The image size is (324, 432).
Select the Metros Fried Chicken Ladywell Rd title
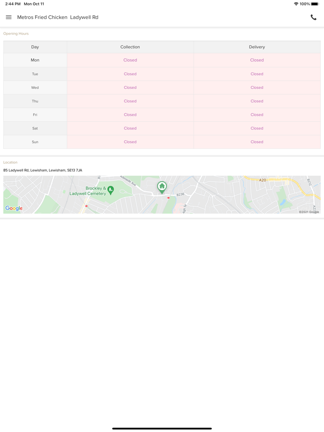[x=58, y=17]
